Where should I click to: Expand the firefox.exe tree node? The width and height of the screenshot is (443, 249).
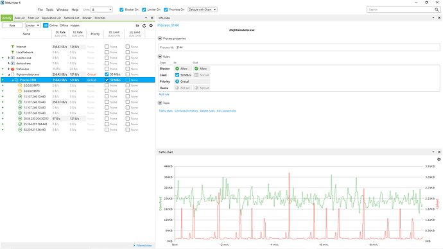9,69
